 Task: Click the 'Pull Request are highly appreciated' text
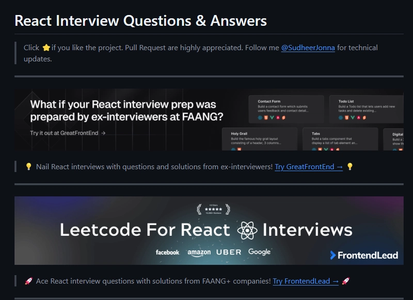184,48
